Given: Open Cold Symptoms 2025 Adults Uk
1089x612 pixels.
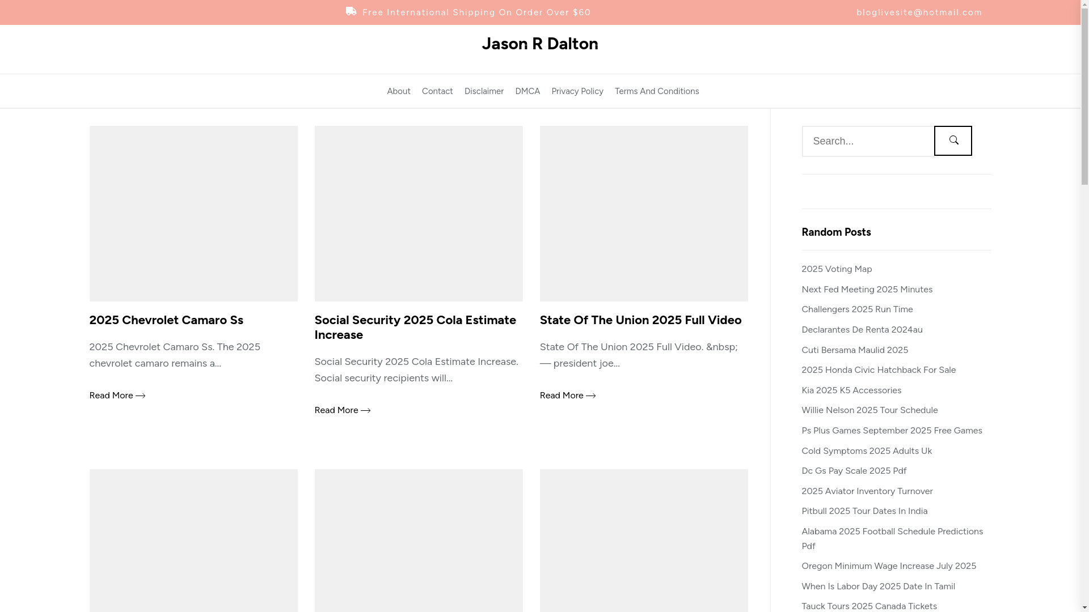Looking at the screenshot, I should point(867,451).
